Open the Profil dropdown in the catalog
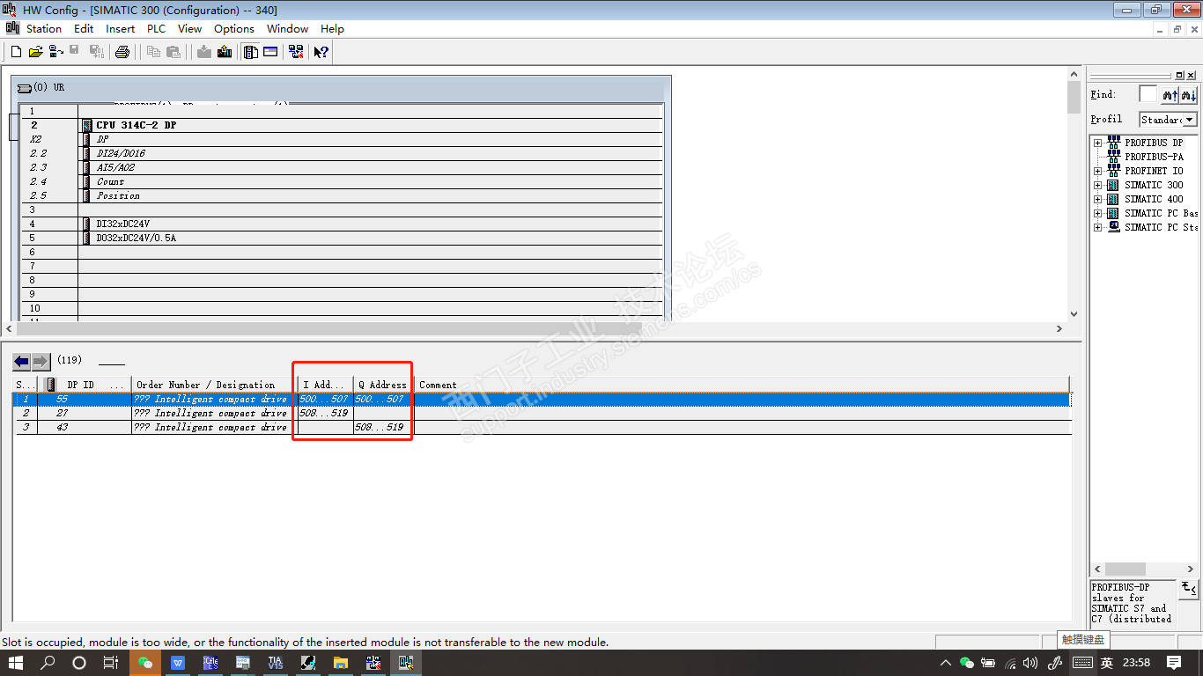 point(1190,120)
